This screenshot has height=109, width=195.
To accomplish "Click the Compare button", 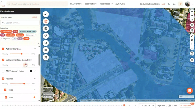I will (x=186, y=106).
